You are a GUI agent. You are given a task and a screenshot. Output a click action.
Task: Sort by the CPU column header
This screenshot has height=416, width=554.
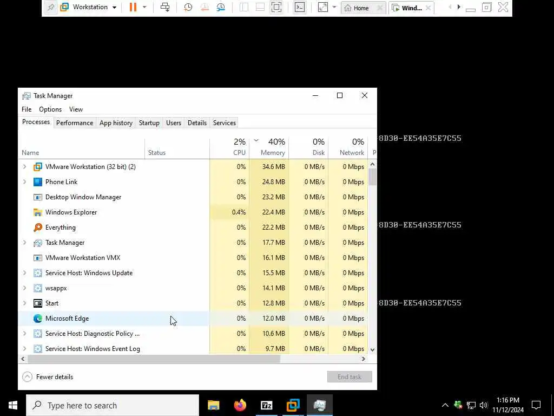click(x=229, y=148)
